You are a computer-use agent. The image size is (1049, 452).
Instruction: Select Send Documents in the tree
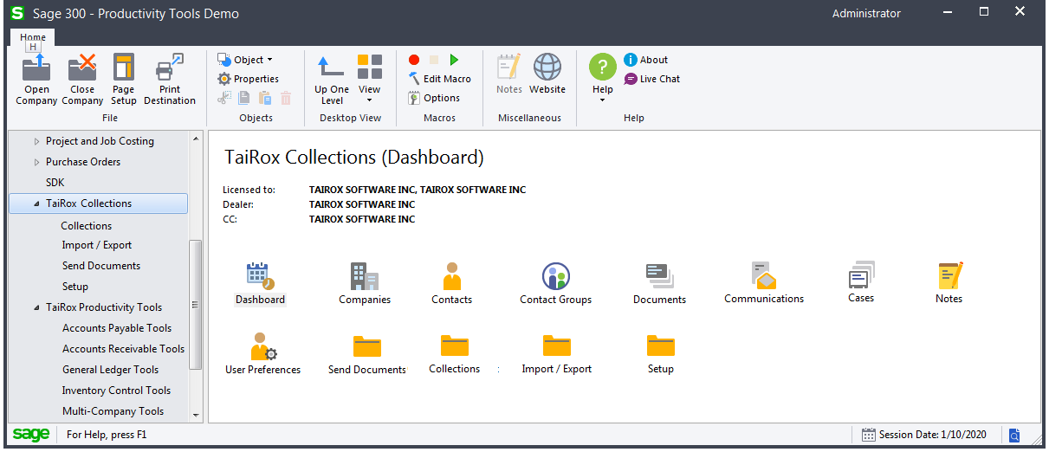pos(101,266)
